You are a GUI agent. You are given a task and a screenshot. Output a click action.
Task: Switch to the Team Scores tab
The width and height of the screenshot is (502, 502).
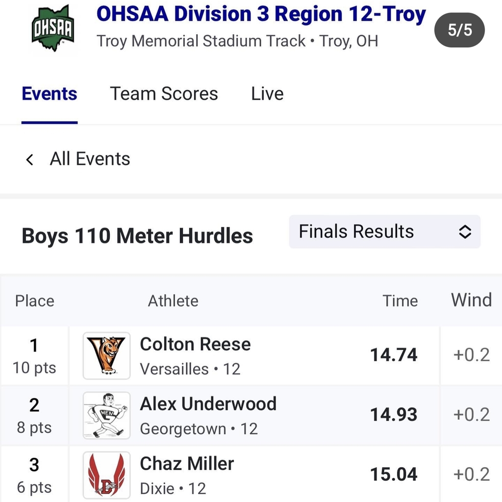pos(164,94)
